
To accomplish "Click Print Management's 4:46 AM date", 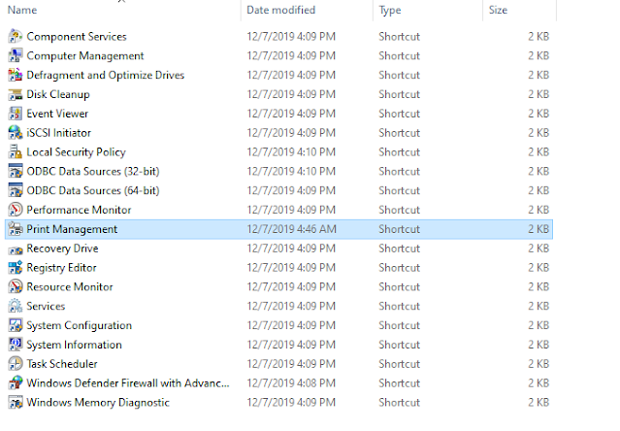I will click(x=292, y=229).
